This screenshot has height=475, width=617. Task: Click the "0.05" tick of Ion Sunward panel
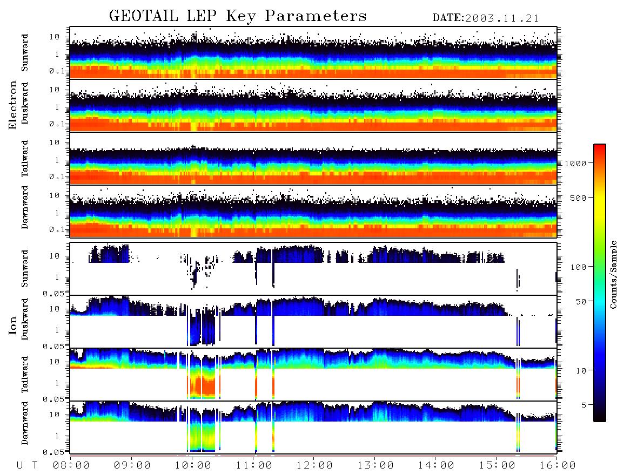tap(53, 293)
